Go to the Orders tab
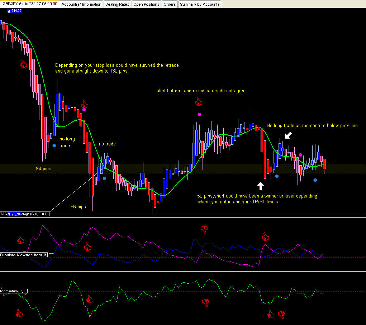Viewport: 366px width, 325px height. click(170, 4)
